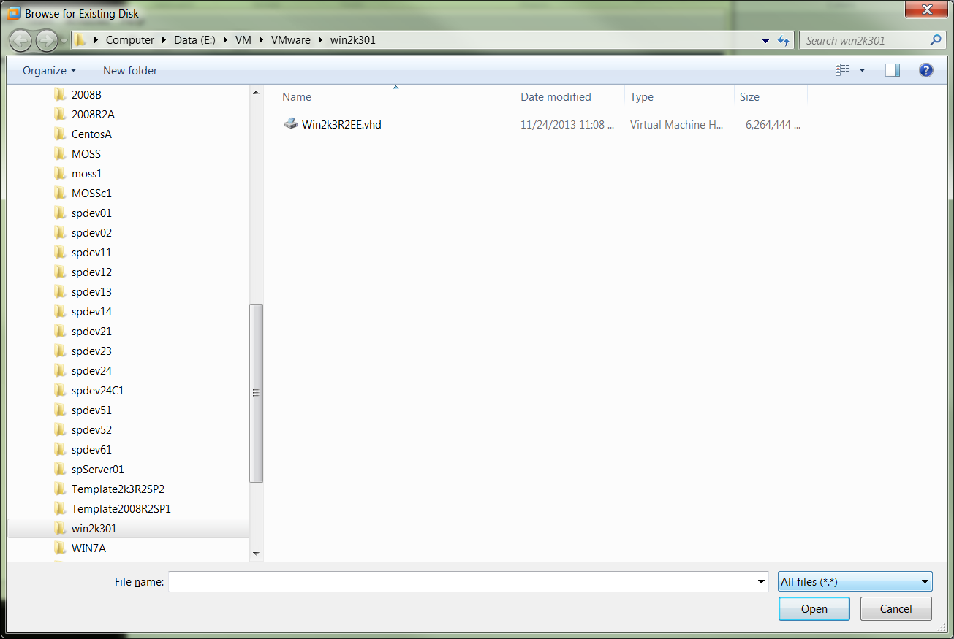Screen dimensions: 954x639
Task: Start a search with the magnifier icon
Action: point(936,40)
